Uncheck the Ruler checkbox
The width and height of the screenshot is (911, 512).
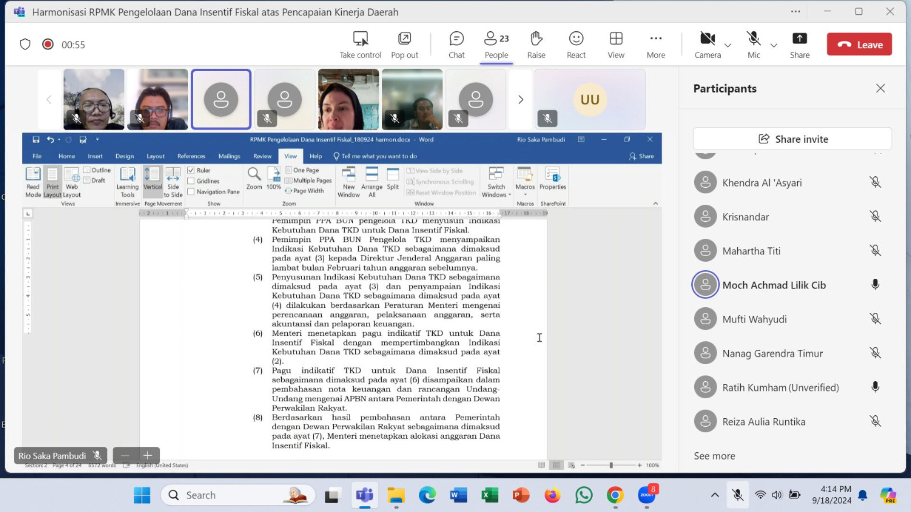coord(191,170)
